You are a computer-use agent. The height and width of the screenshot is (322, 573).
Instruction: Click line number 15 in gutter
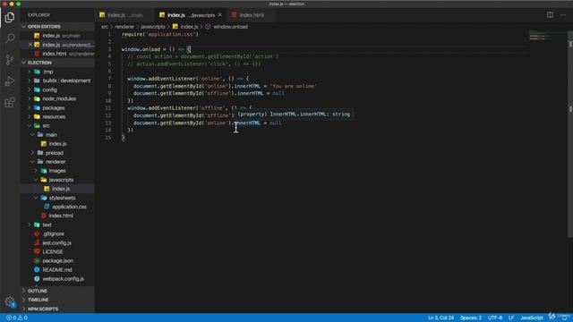point(108,138)
